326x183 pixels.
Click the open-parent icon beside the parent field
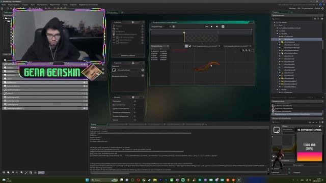(x=143, y=70)
